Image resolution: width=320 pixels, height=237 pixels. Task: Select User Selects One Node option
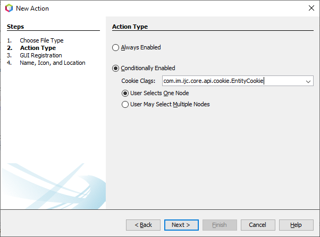click(x=125, y=93)
